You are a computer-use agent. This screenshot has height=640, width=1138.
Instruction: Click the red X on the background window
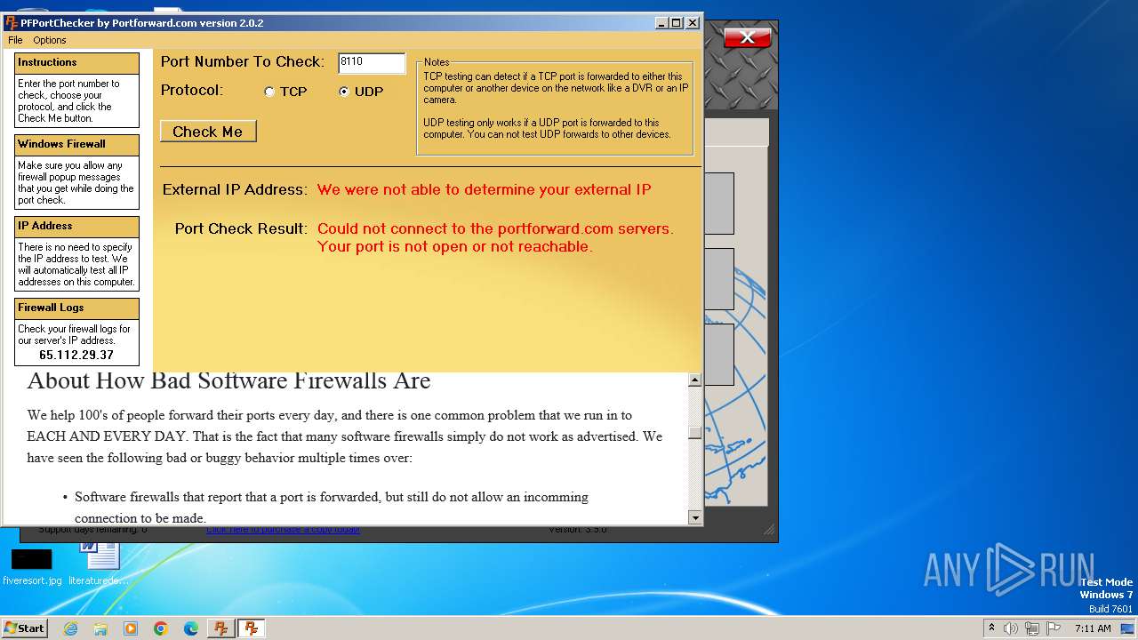tap(747, 37)
